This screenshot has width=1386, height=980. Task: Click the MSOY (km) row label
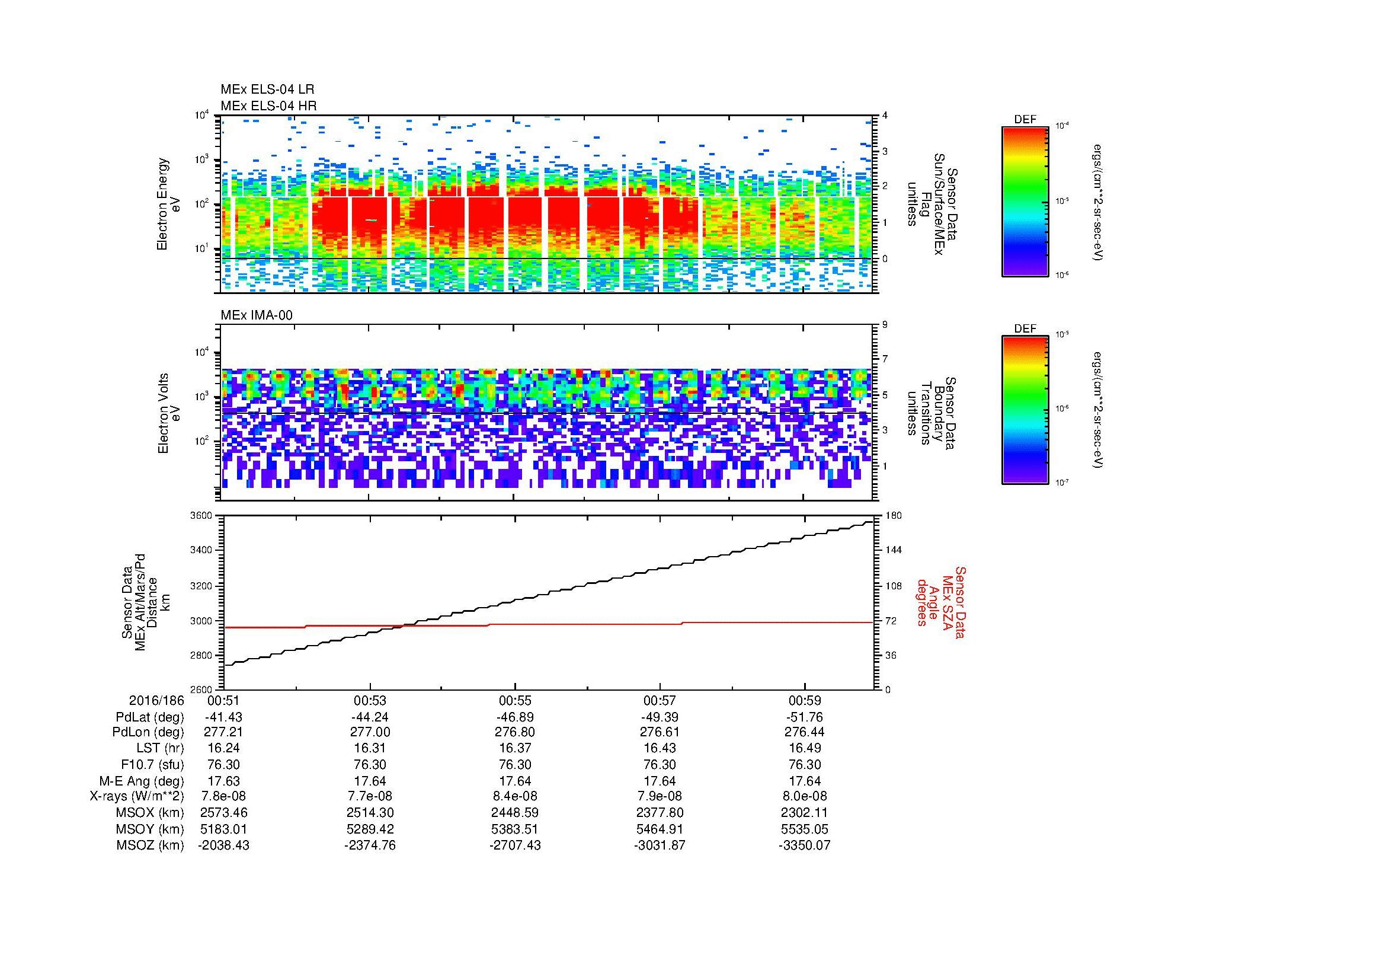(150, 829)
